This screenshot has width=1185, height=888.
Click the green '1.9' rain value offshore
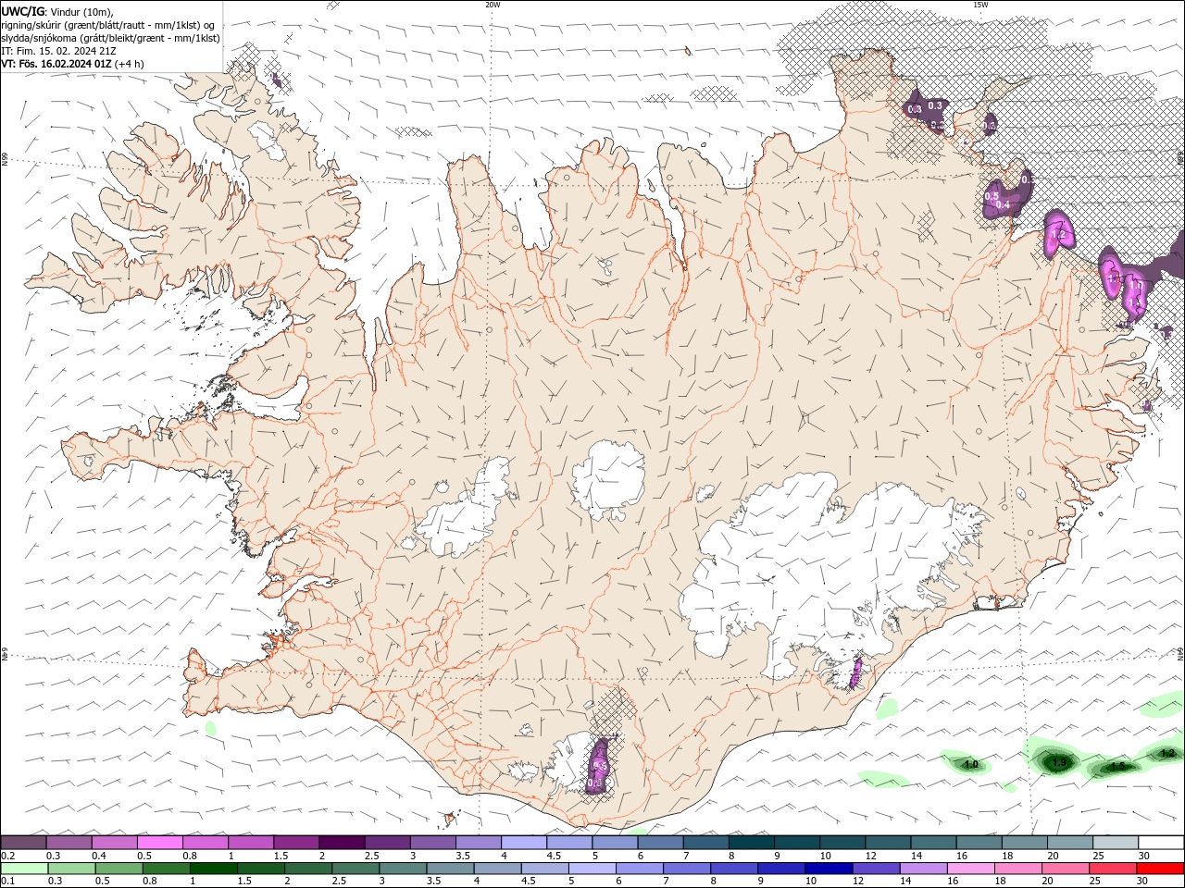1060,762
